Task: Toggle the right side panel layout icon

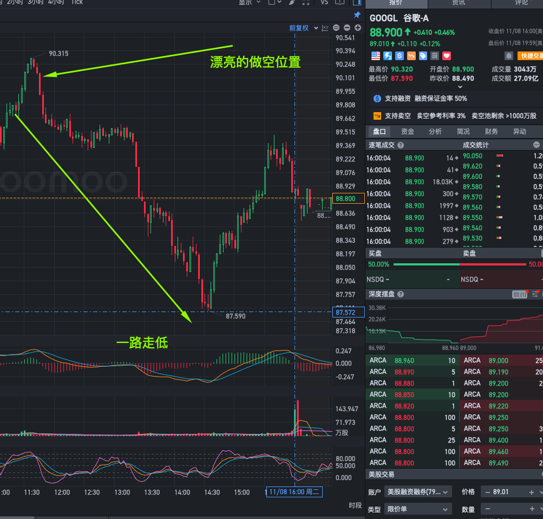Action: (357, 2)
